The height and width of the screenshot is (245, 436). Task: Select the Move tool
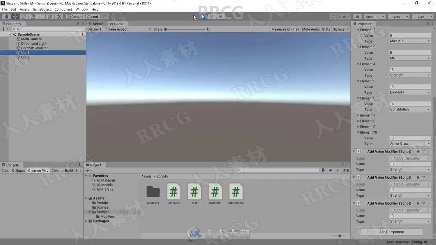[15, 16]
